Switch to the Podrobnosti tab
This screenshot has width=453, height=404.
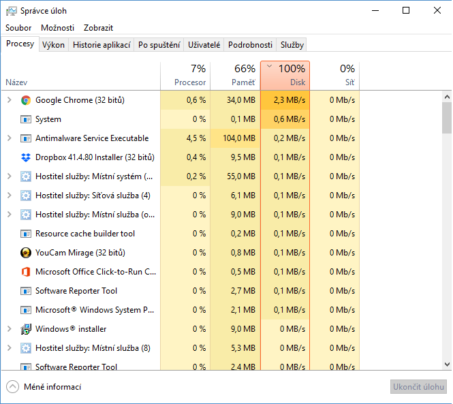point(250,45)
